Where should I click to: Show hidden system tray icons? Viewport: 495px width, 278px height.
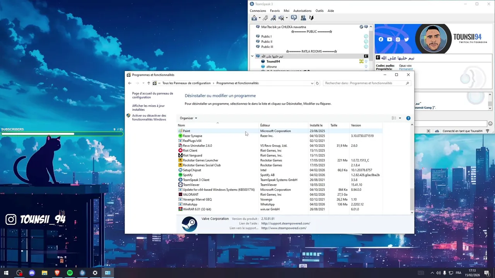point(432,273)
